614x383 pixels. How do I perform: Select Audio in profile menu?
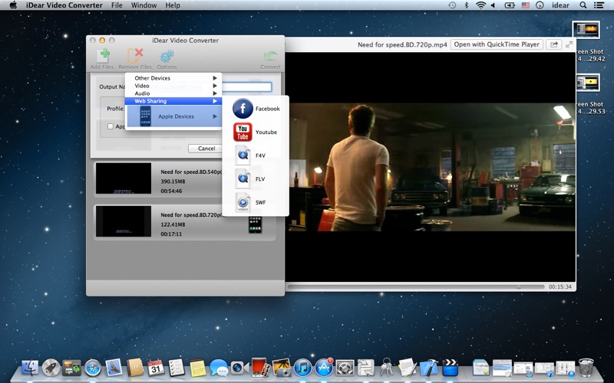[x=173, y=93]
